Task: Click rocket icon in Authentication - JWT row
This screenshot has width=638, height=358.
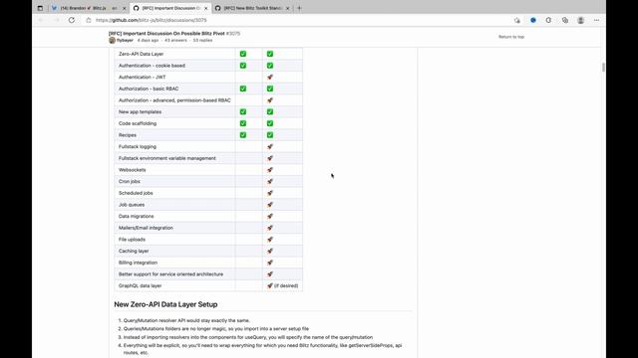Action: click(x=270, y=78)
